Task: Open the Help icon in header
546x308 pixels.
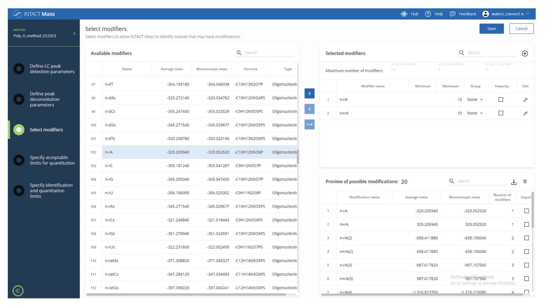Action: click(428, 14)
